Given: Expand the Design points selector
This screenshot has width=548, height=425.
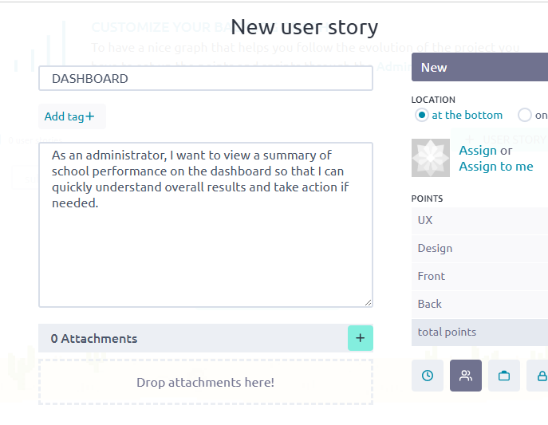Looking at the screenshot, I should [479, 248].
